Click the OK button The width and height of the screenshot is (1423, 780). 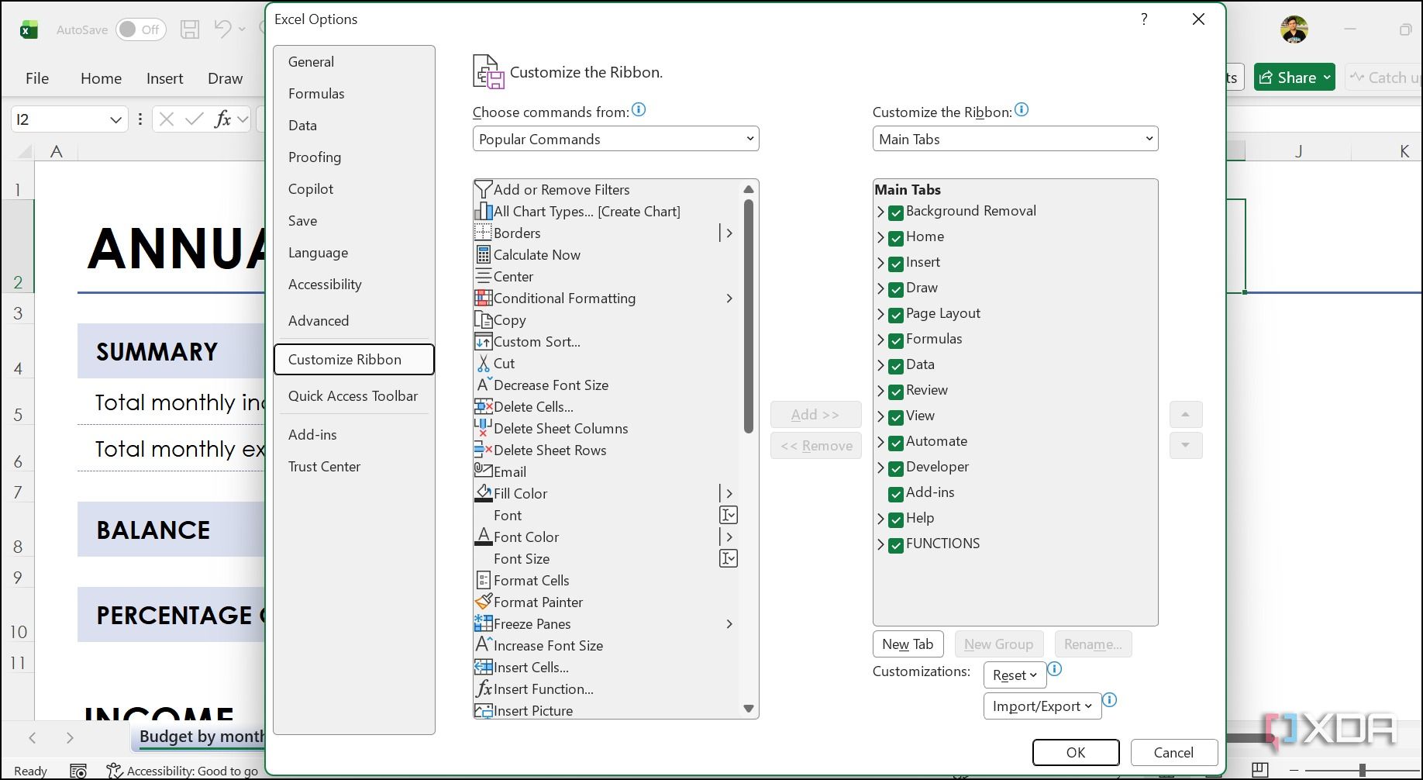click(1076, 752)
